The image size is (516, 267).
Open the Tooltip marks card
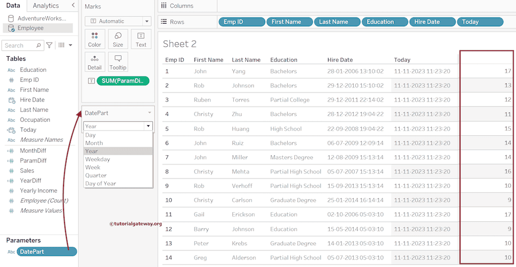tap(118, 61)
